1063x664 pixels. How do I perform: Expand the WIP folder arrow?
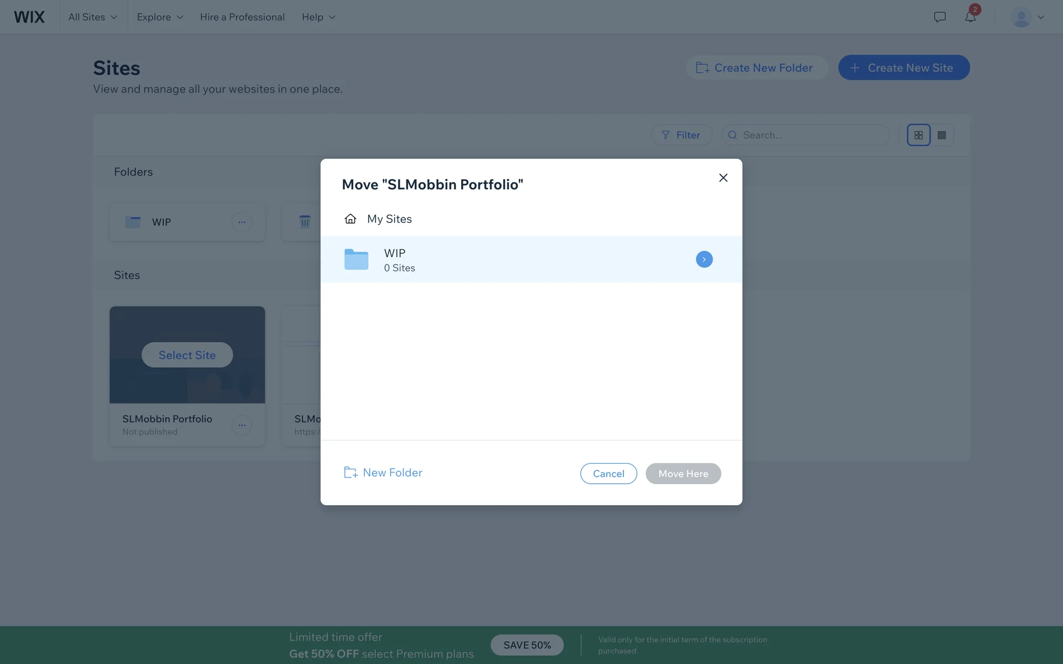tap(704, 260)
